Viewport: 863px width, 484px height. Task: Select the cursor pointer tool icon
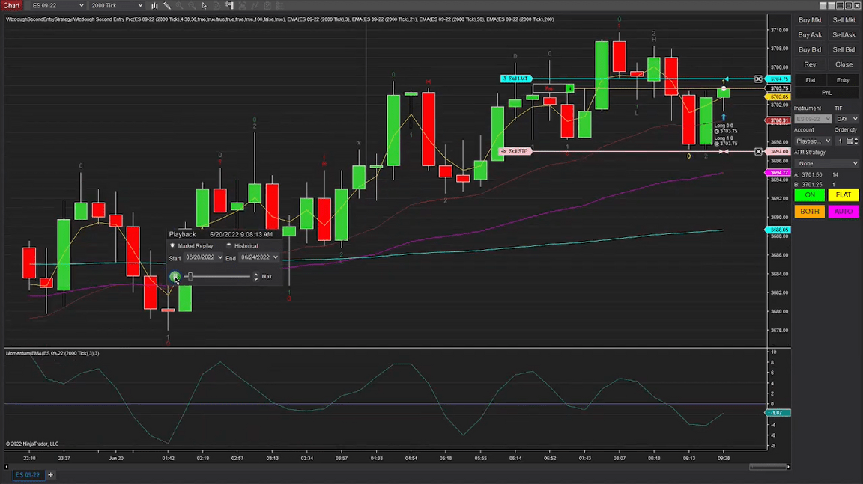click(205, 5)
